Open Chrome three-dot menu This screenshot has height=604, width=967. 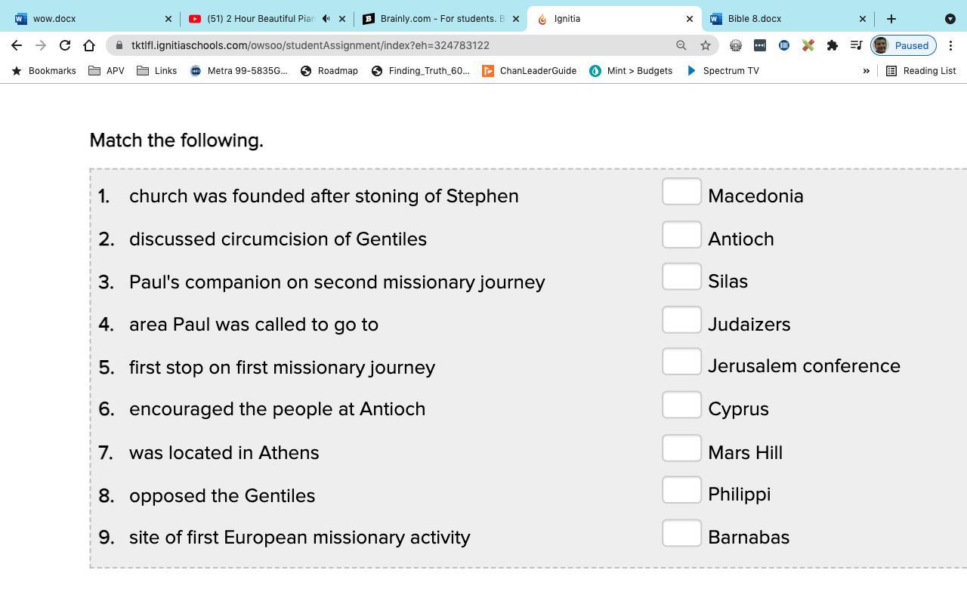950,45
